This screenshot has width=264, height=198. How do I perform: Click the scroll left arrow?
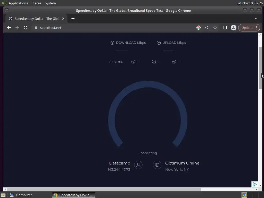[5, 189]
